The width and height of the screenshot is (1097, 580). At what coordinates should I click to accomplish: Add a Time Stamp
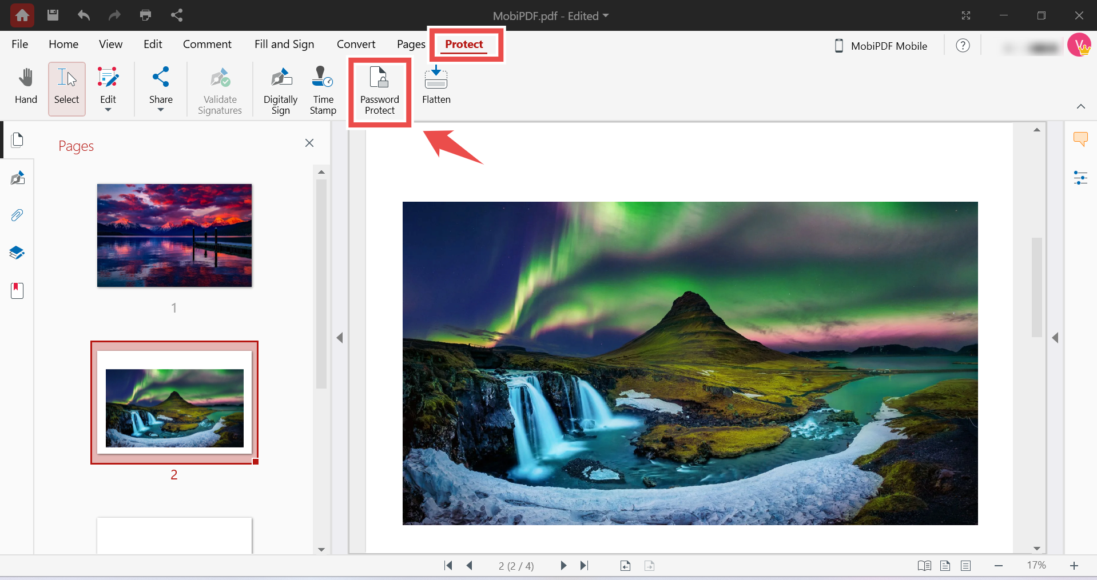(x=323, y=91)
